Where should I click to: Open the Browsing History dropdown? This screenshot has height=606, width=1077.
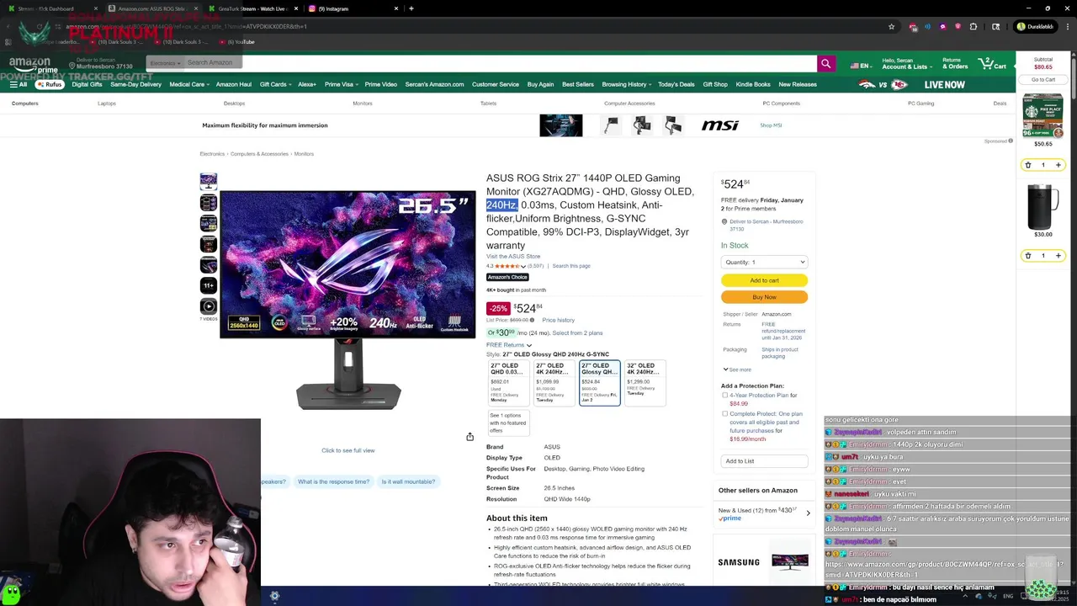(x=627, y=84)
